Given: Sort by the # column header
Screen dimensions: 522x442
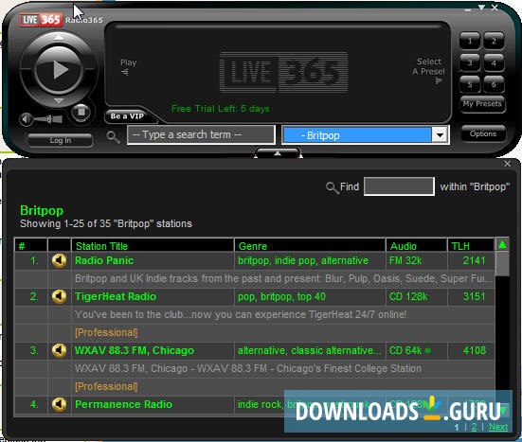Looking at the screenshot, I should (x=30, y=246).
